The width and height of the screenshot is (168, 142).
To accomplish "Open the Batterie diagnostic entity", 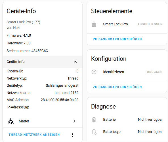I will point(127,120).
